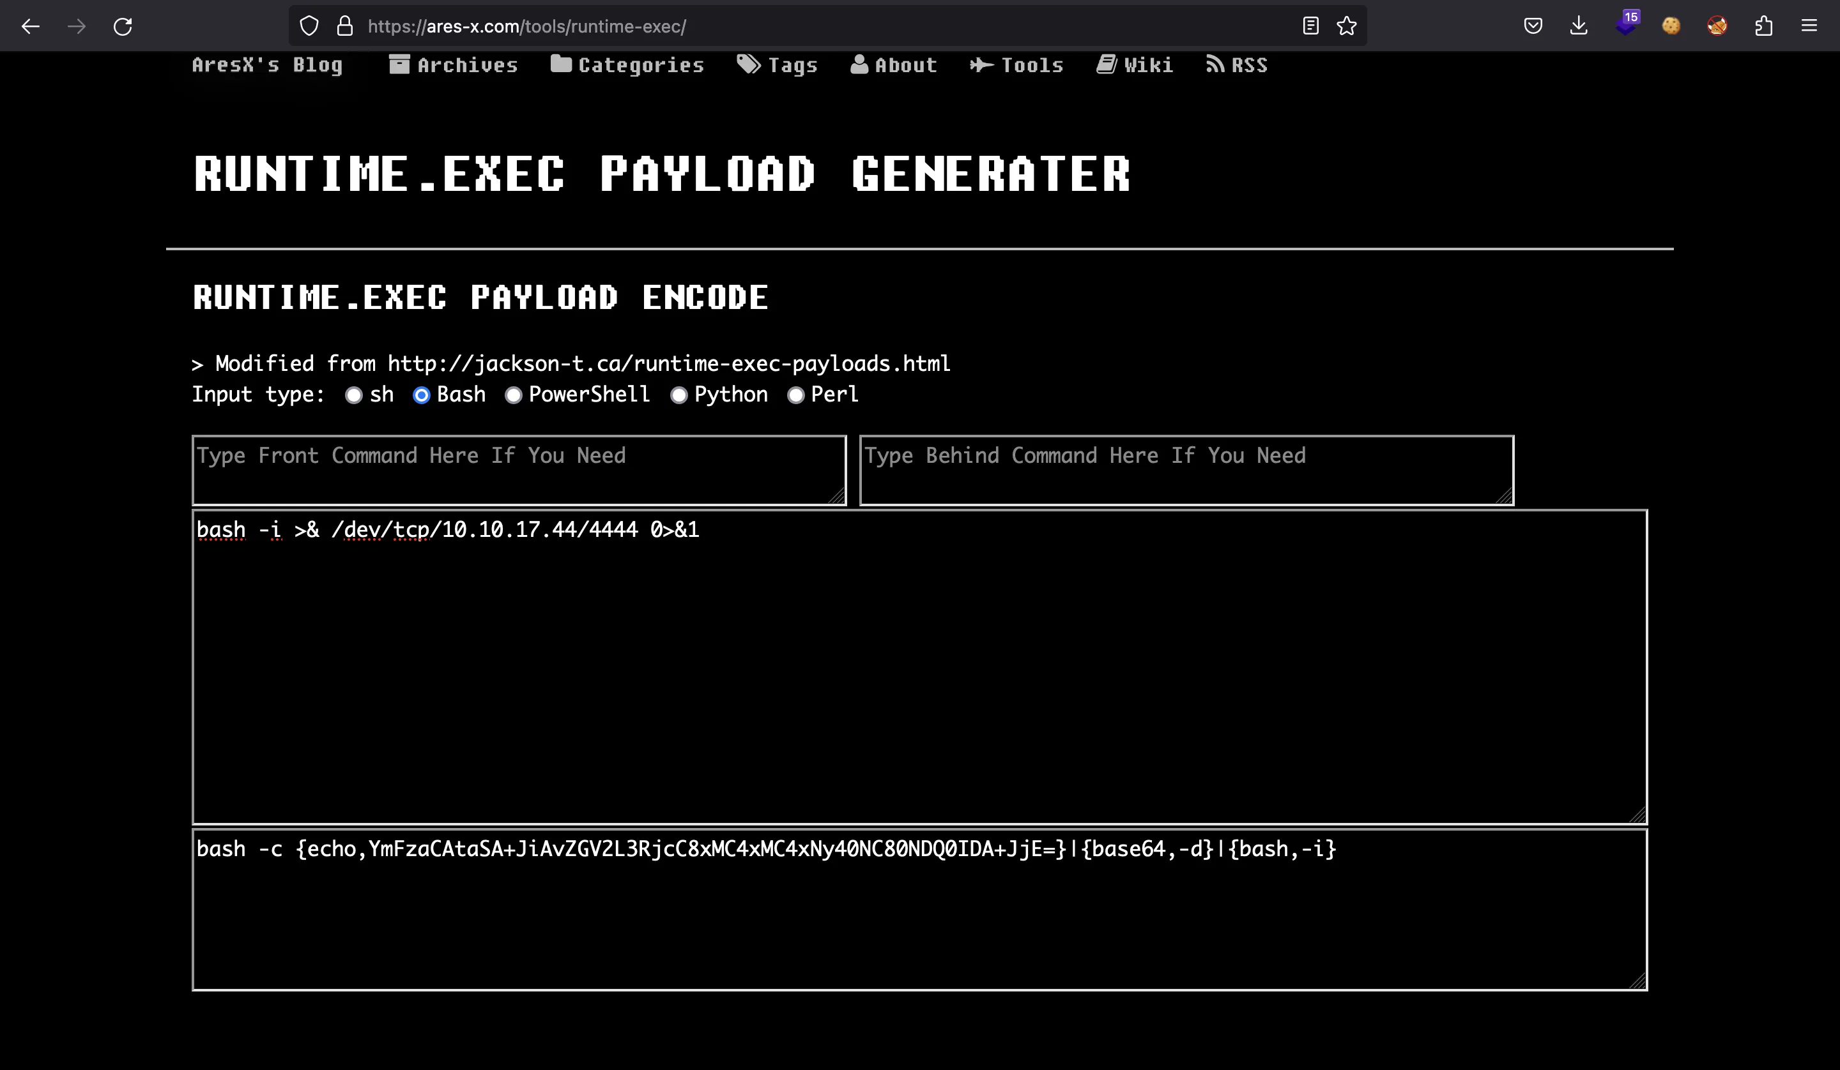Click inside the bash reverse shell input

coord(919,667)
